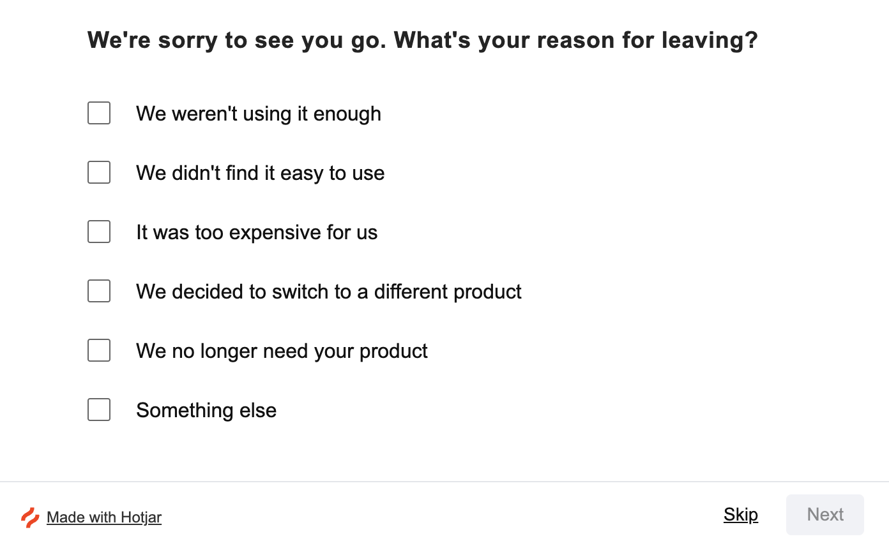889x555 pixels.
Task: Click the 'We no longer need your product' text
Action: click(x=282, y=352)
